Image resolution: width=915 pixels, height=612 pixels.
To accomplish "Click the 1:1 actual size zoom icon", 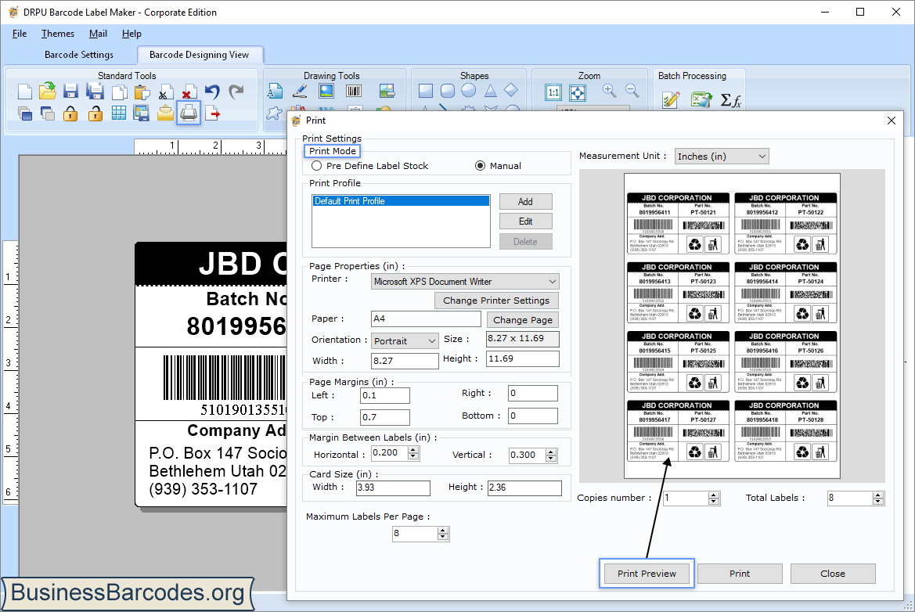I will point(553,92).
